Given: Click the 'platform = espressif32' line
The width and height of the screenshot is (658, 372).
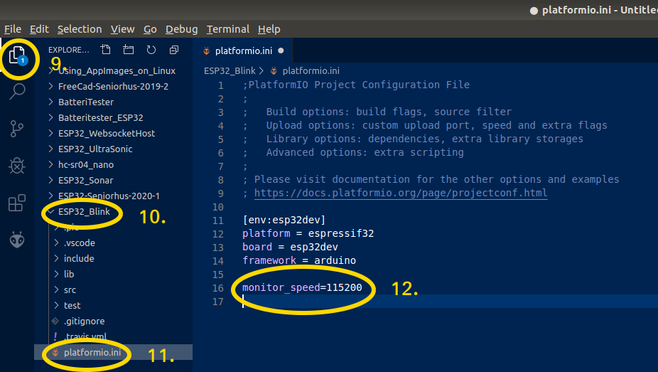Looking at the screenshot, I should pyautogui.click(x=308, y=233).
